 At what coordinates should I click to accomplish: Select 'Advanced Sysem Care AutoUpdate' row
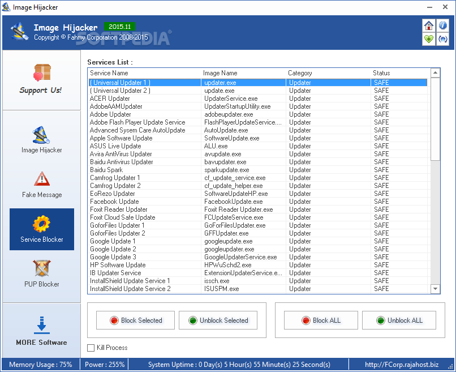[x=258, y=130]
